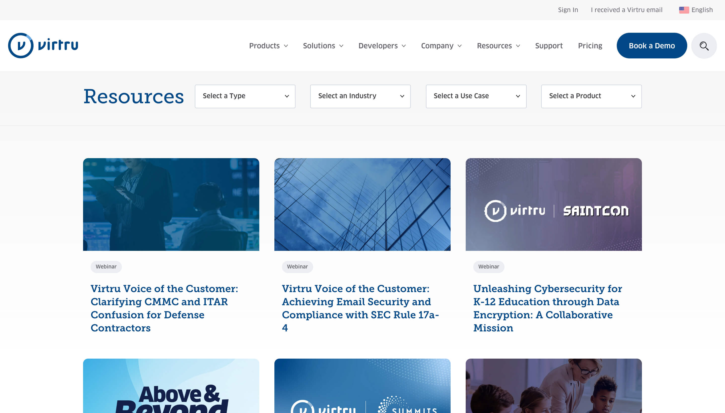Open the Virtru Summits card image
Viewport: 725px width, 413px height.
[x=362, y=386]
